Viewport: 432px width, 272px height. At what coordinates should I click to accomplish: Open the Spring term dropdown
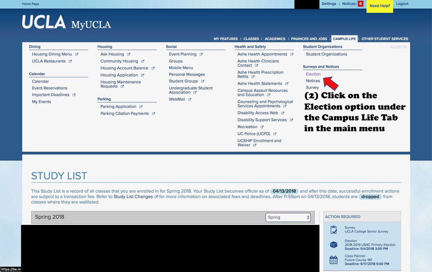click(x=288, y=217)
